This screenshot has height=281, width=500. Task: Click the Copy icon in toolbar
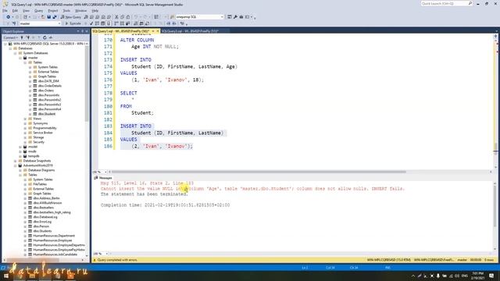(122, 17)
